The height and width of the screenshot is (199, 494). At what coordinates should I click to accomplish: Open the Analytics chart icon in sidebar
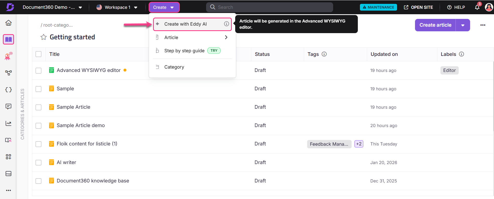(9, 123)
